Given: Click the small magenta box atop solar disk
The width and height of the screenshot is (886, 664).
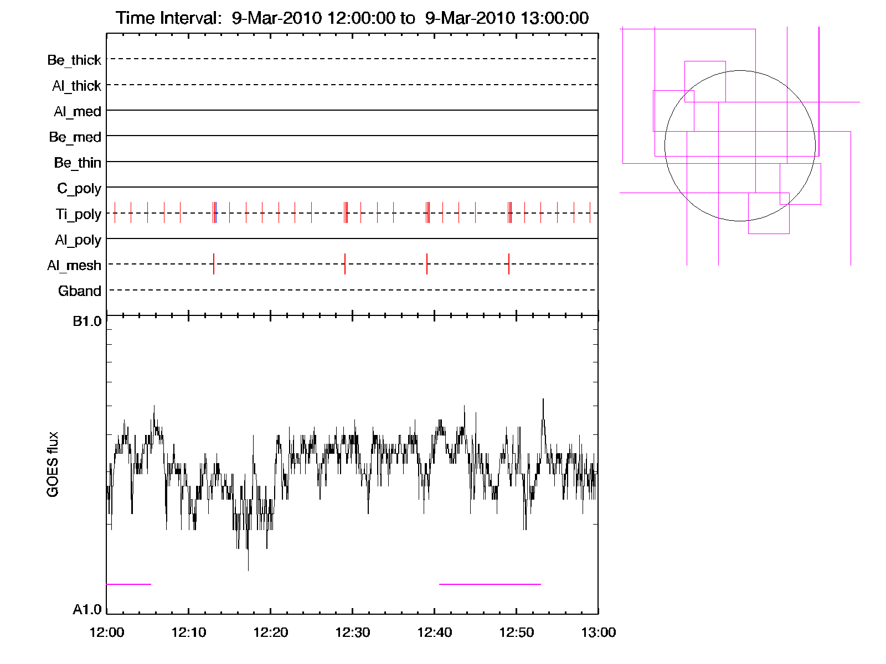Looking at the screenshot, I should pos(705,81).
